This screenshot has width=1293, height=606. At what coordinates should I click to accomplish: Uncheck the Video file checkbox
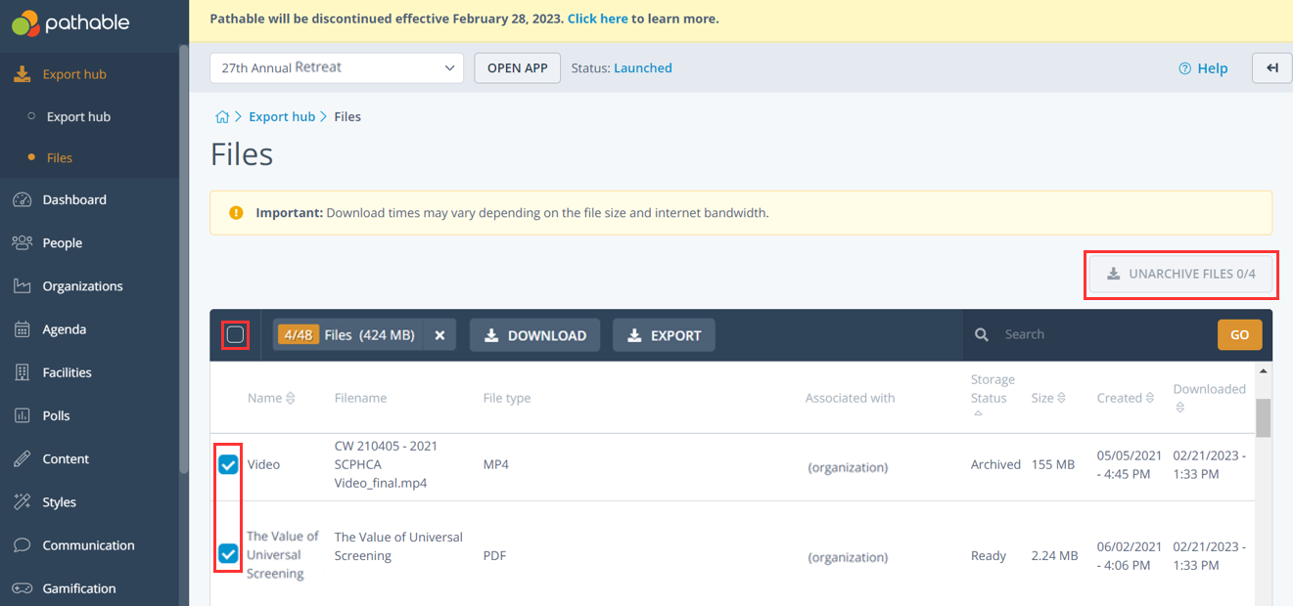[228, 464]
